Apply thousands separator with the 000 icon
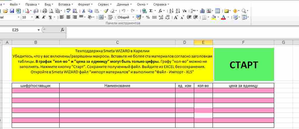Image resolution: width=299 pixels, height=129 pixels. click(x=154, y=17)
